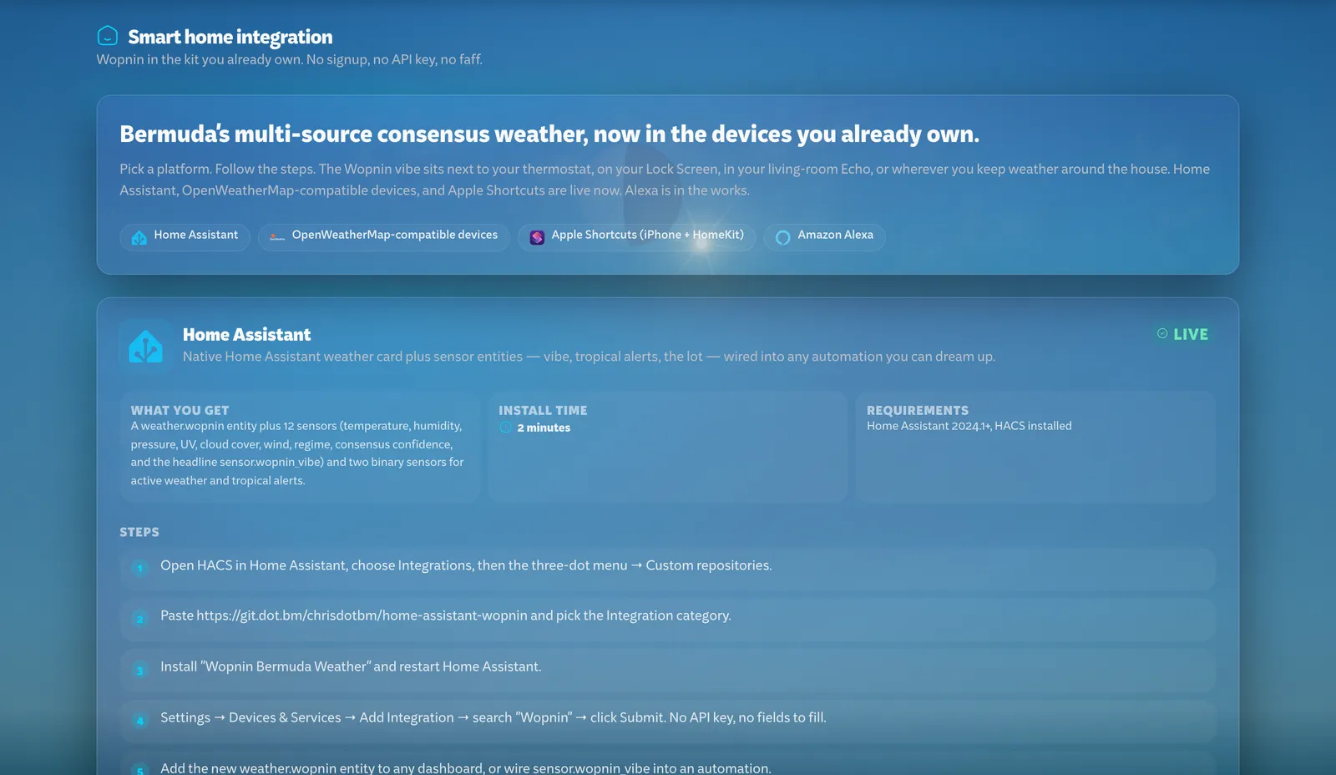Click the STEPS section label

(x=139, y=532)
